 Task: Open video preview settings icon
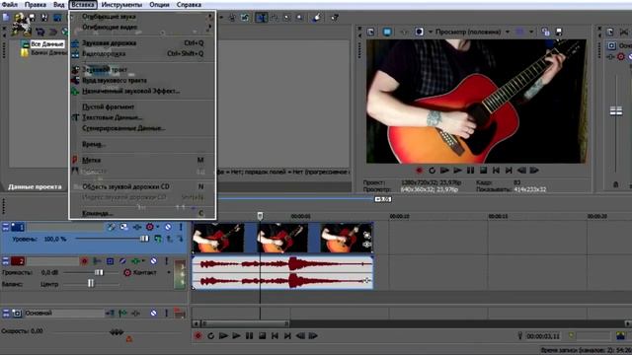pyautogui.click(x=370, y=32)
